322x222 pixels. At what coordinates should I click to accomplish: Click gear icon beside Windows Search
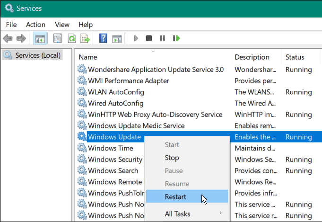(82, 170)
